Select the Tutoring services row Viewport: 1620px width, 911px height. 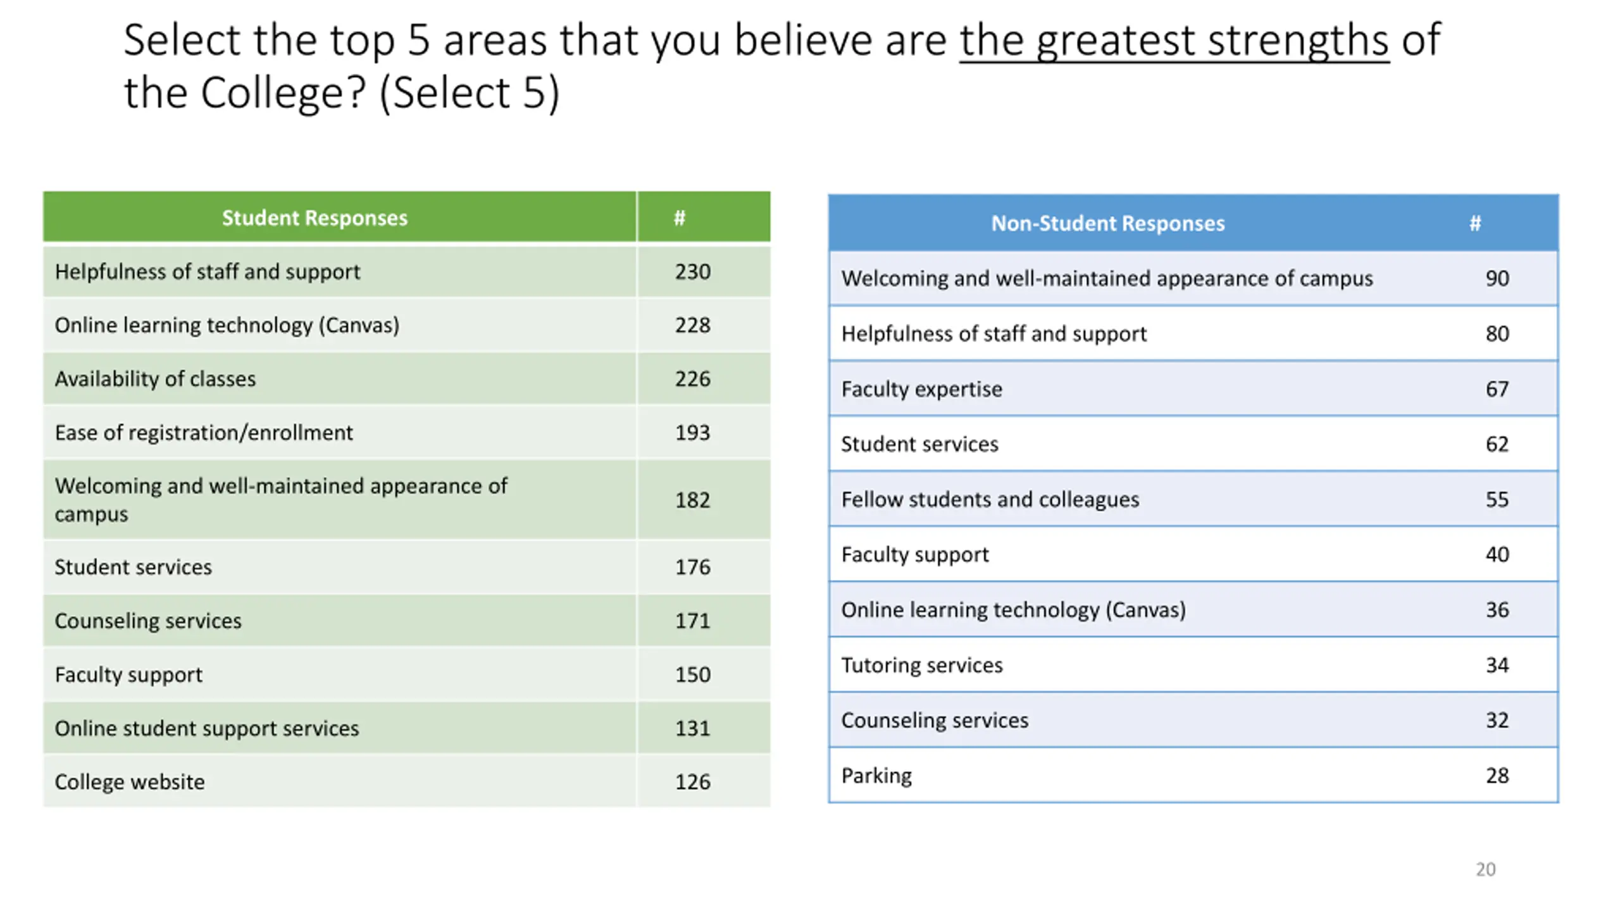1193,665
